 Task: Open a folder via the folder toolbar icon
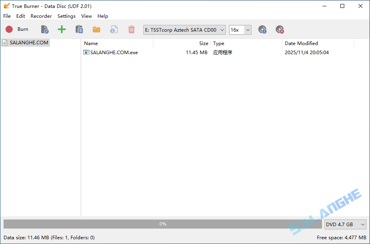pos(96,29)
